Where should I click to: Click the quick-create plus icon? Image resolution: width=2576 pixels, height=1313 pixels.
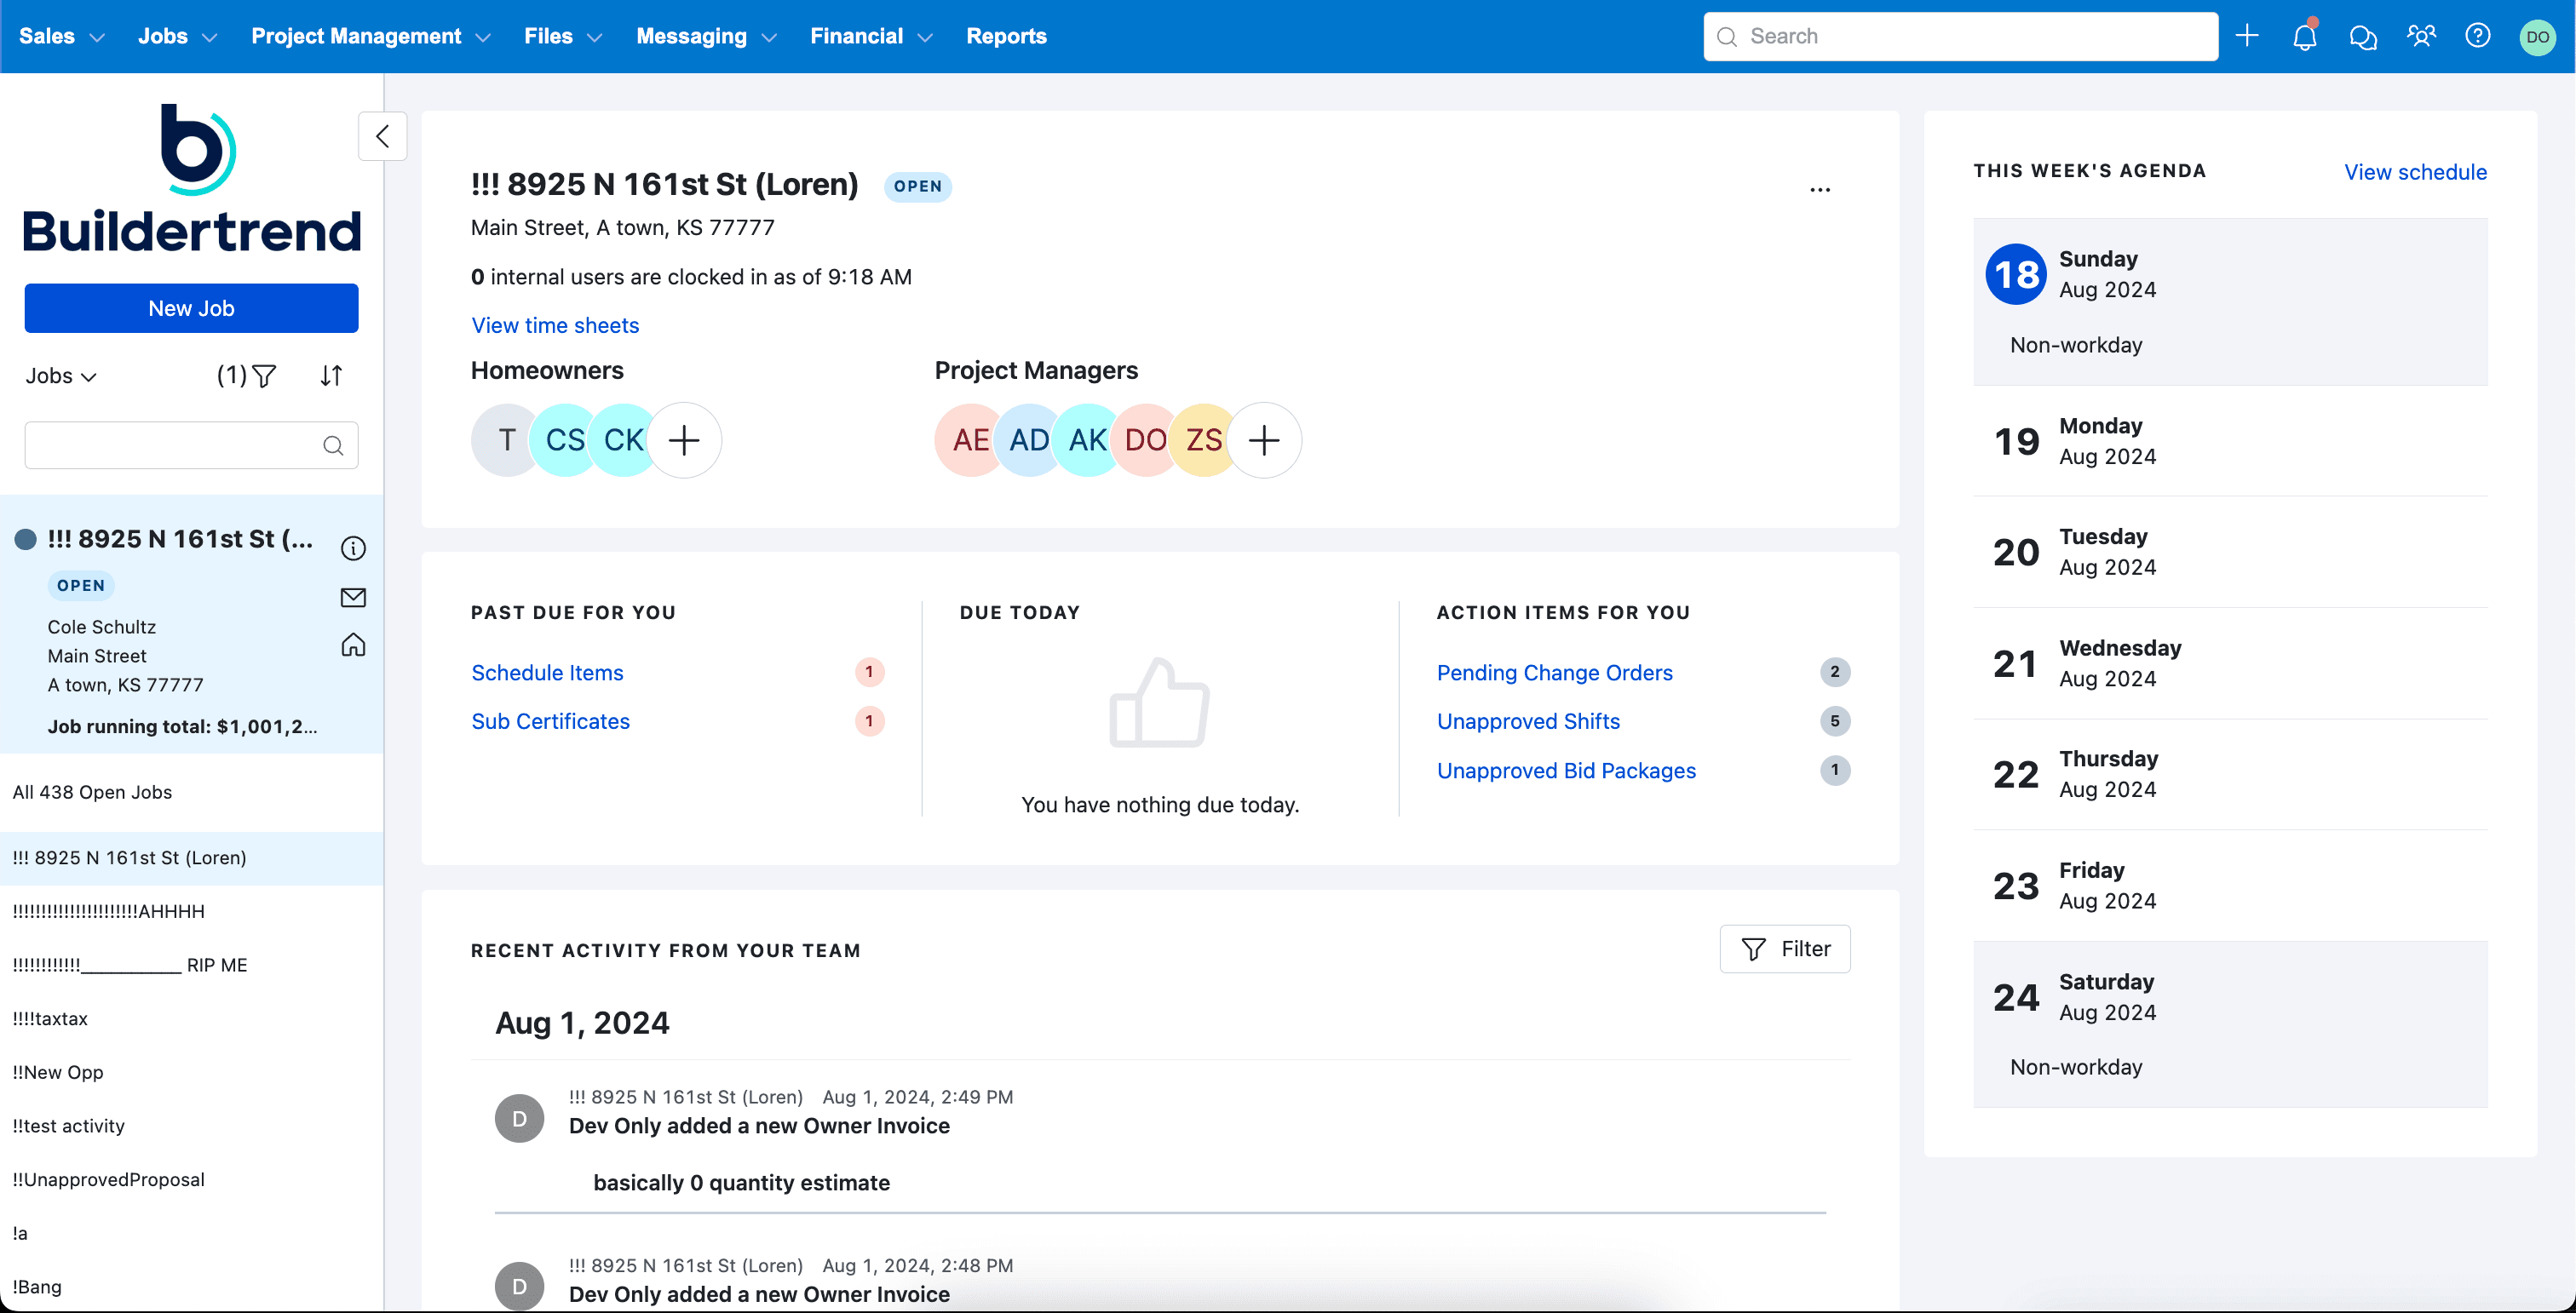pos(2246,36)
